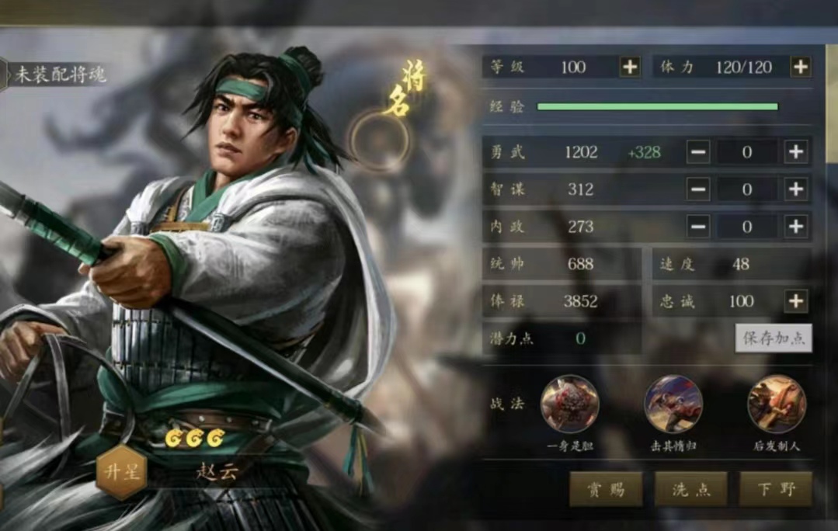The width and height of the screenshot is (838, 531).
Task: Click the 升星 hexagon star-up icon
Action: point(122,472)
